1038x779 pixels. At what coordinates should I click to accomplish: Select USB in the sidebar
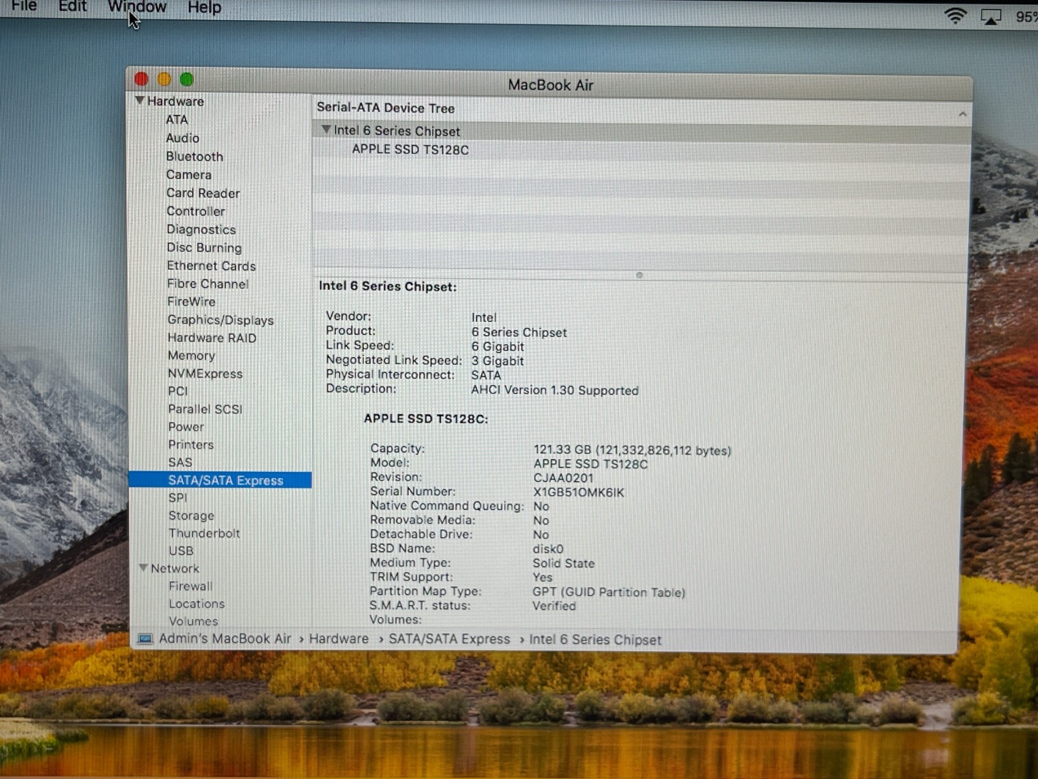[x=181, y=550]
